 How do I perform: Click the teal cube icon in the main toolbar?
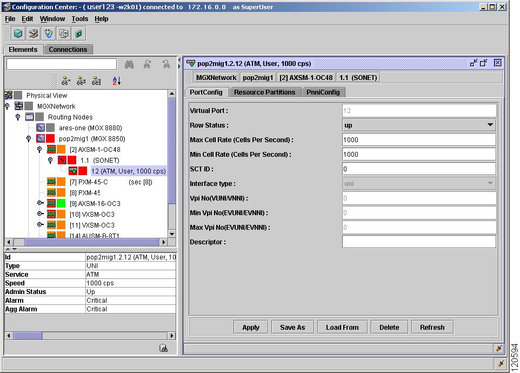[x=18, y=34]
